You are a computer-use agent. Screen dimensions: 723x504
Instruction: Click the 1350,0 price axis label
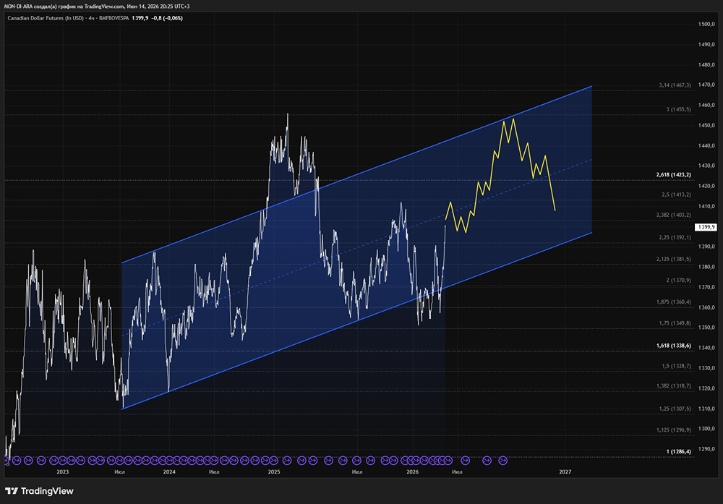click(x=706, y=328)
